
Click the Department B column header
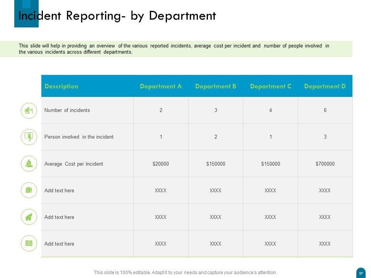(x=216, y=86)
